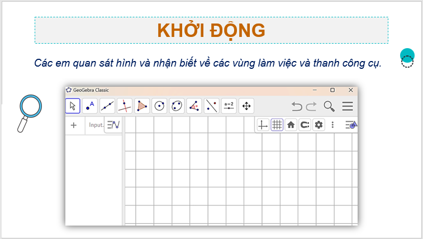Select the Polygon tool
The image size is (423, 239).
click(142, 106)
